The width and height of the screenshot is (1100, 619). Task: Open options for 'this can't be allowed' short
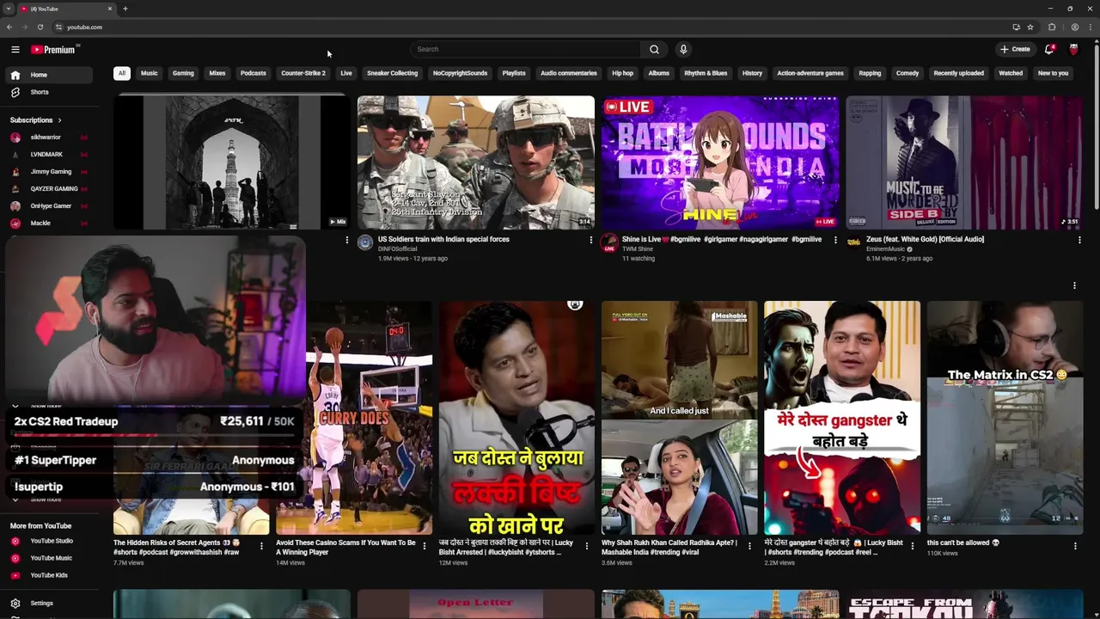tap(1075, 546)
